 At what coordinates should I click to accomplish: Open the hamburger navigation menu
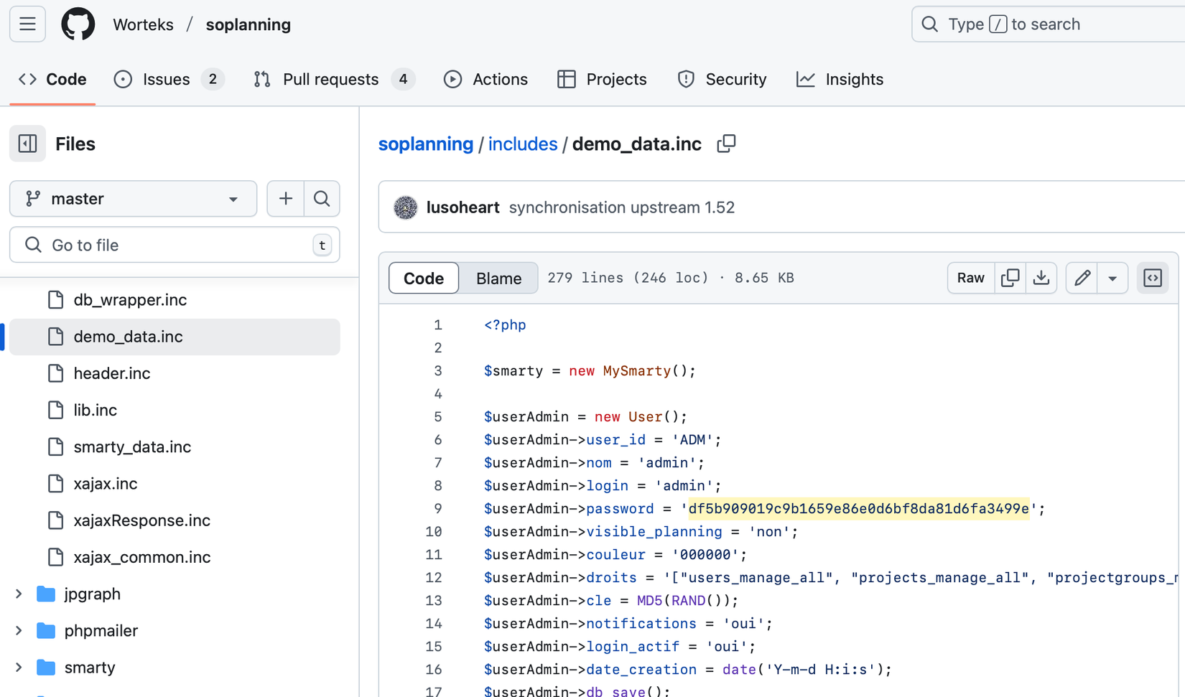pyautogui.click(x=27, y=24)
